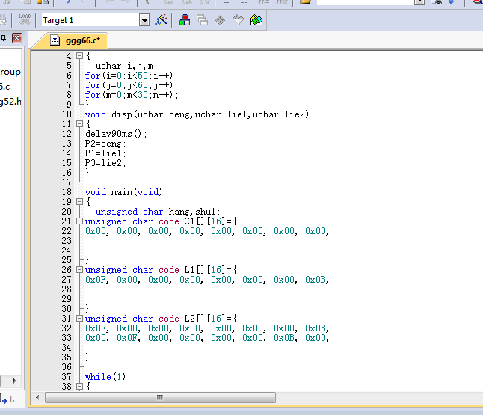Click the 'C1[][16]={' declaration line
The height and width of the screenshot is (415, 483).
[x=161, y=221]
